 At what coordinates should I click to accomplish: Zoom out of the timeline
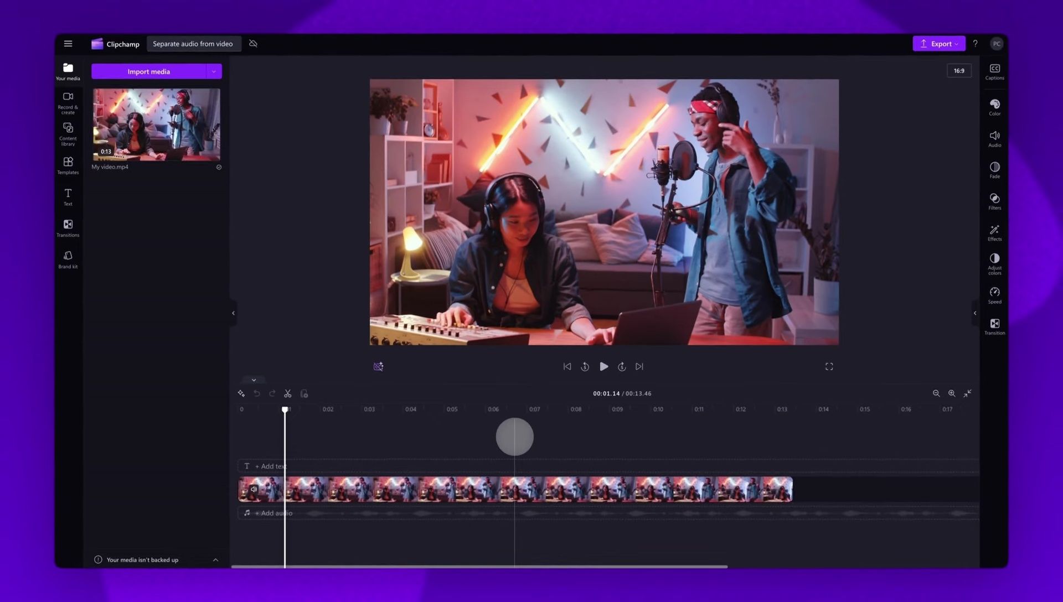pos(936,393)
